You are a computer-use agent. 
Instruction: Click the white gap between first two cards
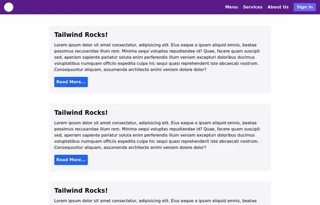160,98
